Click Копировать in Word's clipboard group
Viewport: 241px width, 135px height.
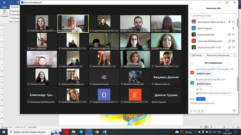[x=14, y=14]
